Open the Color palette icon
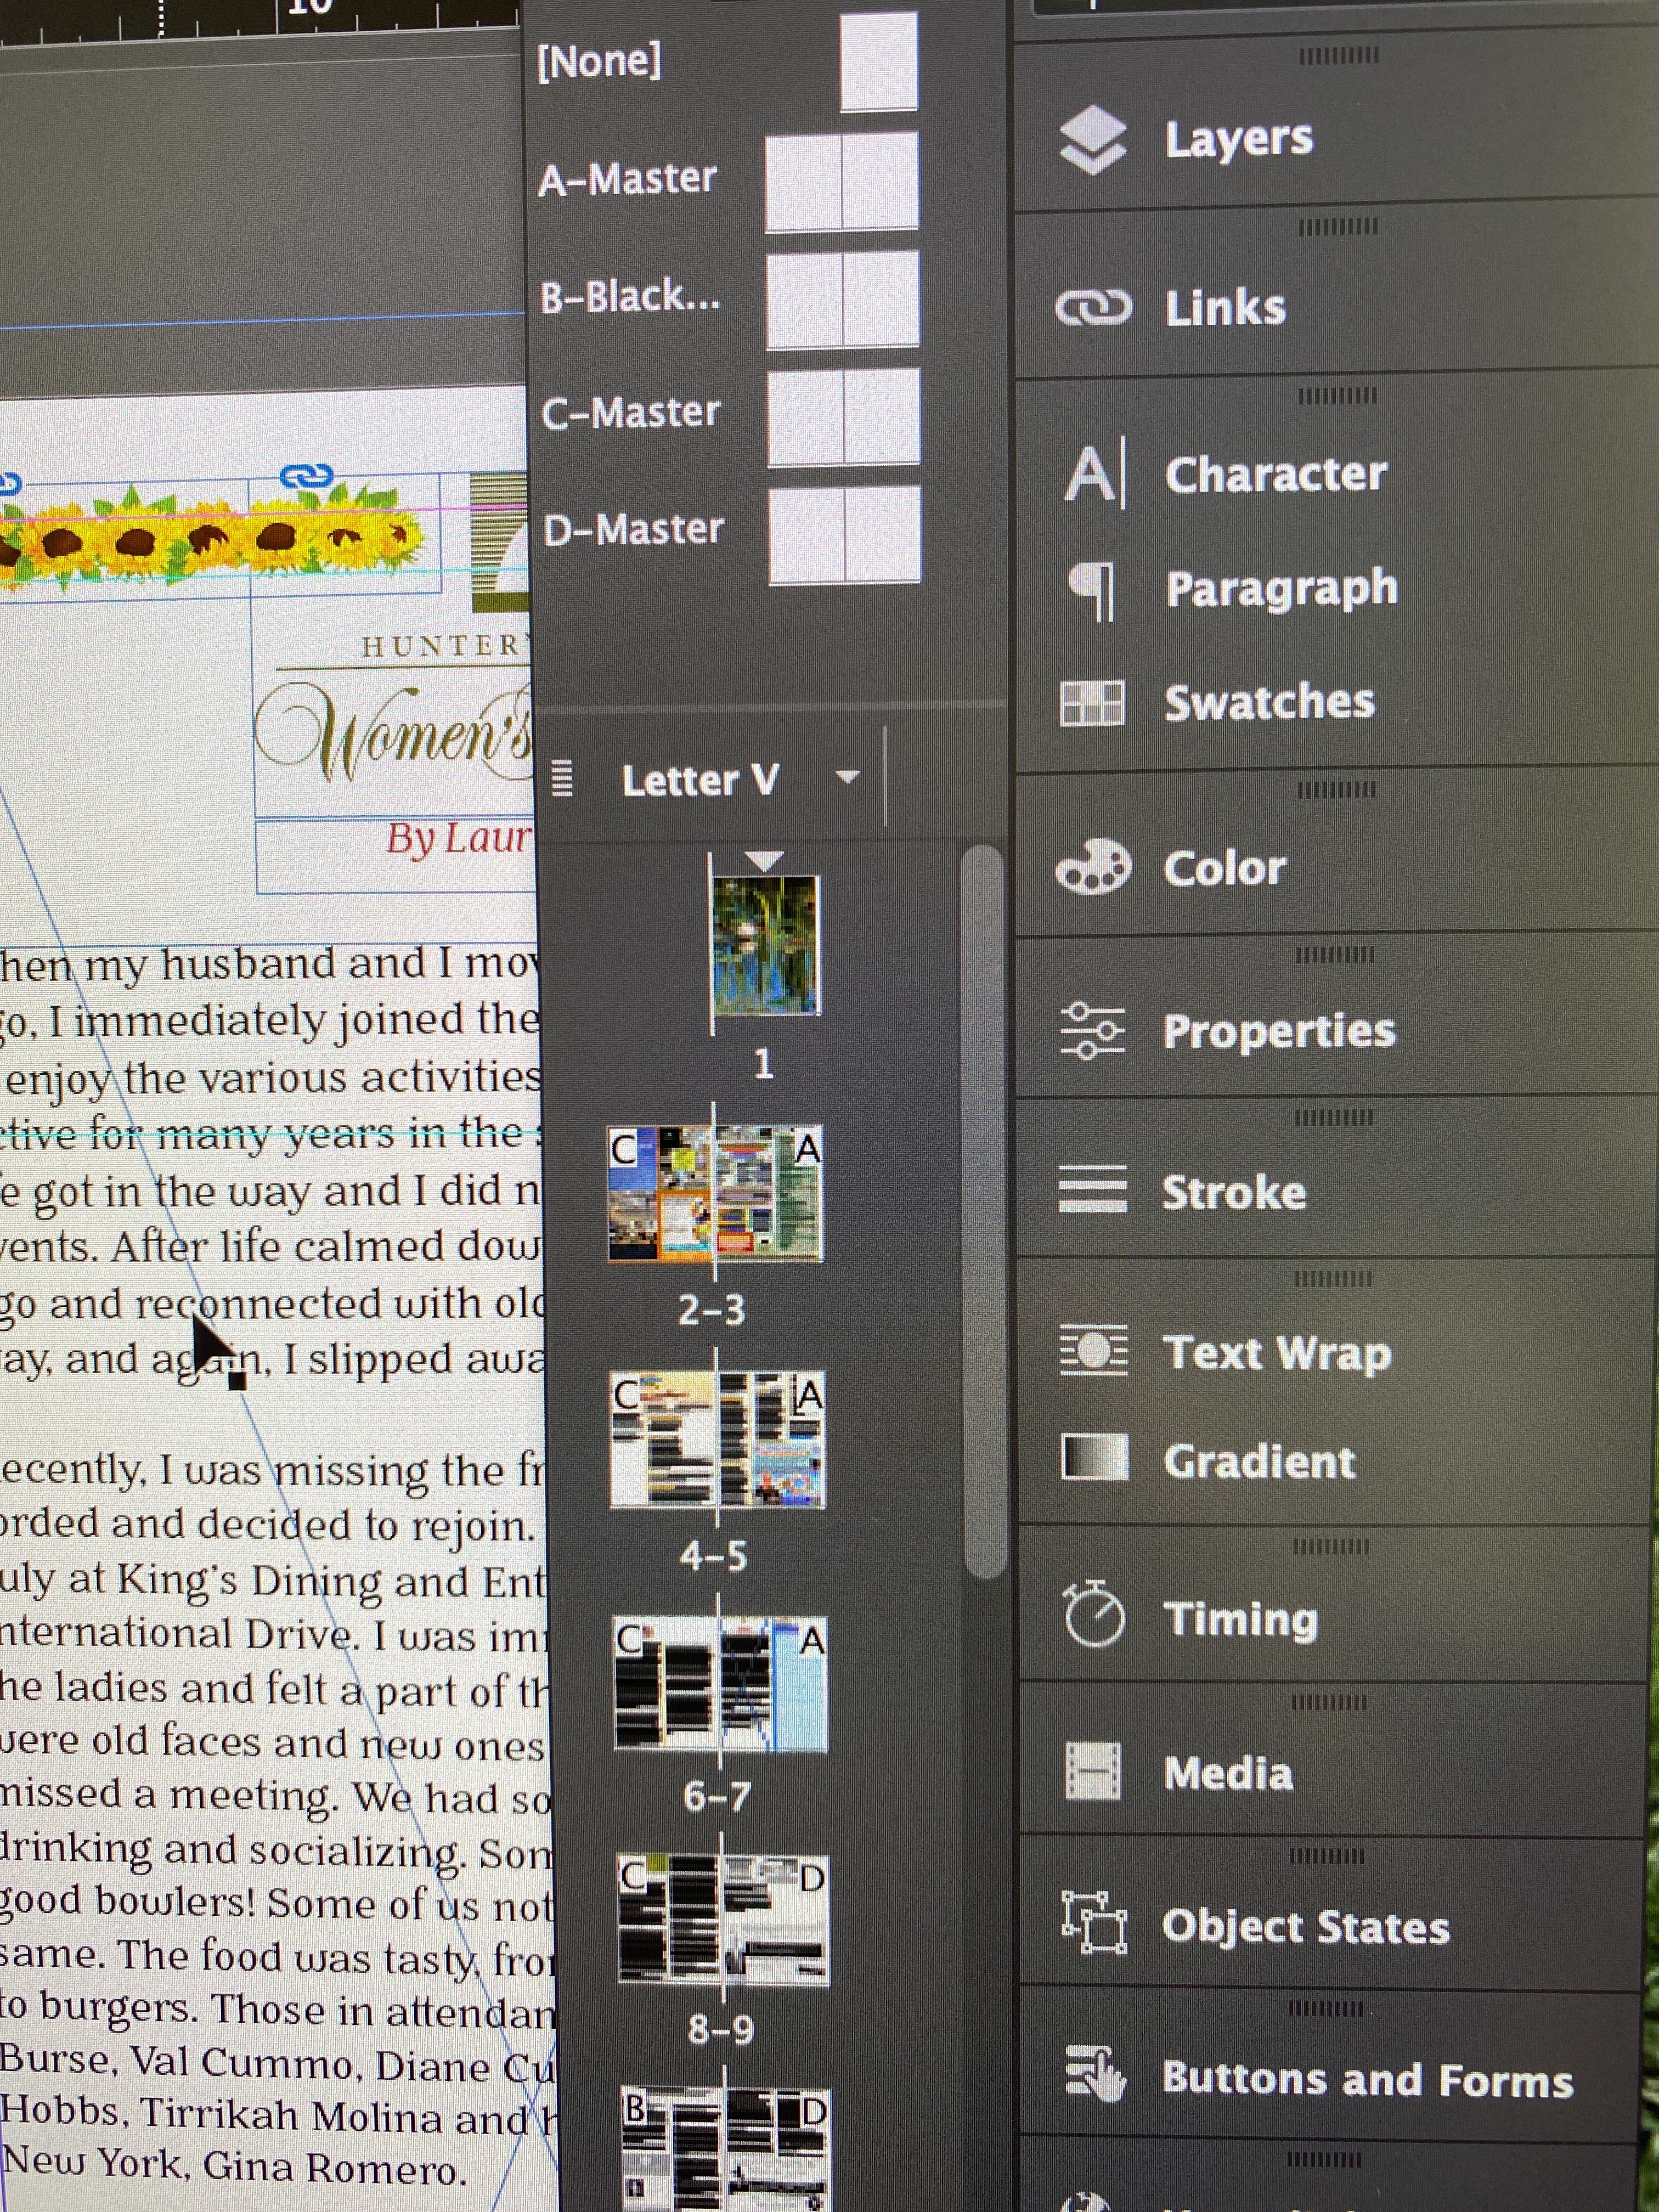The width and height of the screenshot is (1659, 2212). coord(1092,867)
